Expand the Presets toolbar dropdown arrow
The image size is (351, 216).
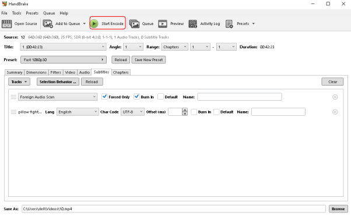pyautogui.click(x=254, y=24)
